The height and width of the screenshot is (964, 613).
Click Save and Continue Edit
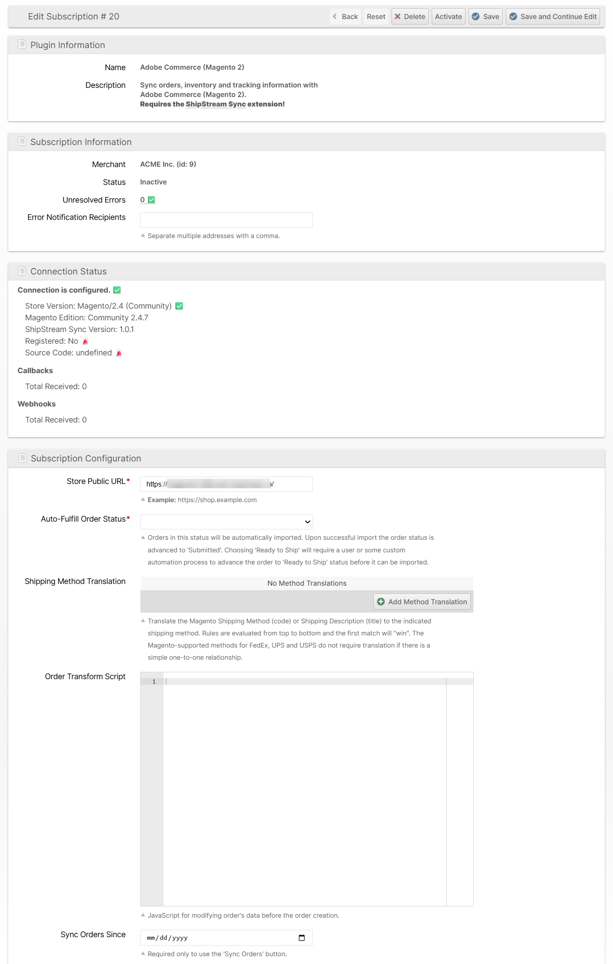553,16
